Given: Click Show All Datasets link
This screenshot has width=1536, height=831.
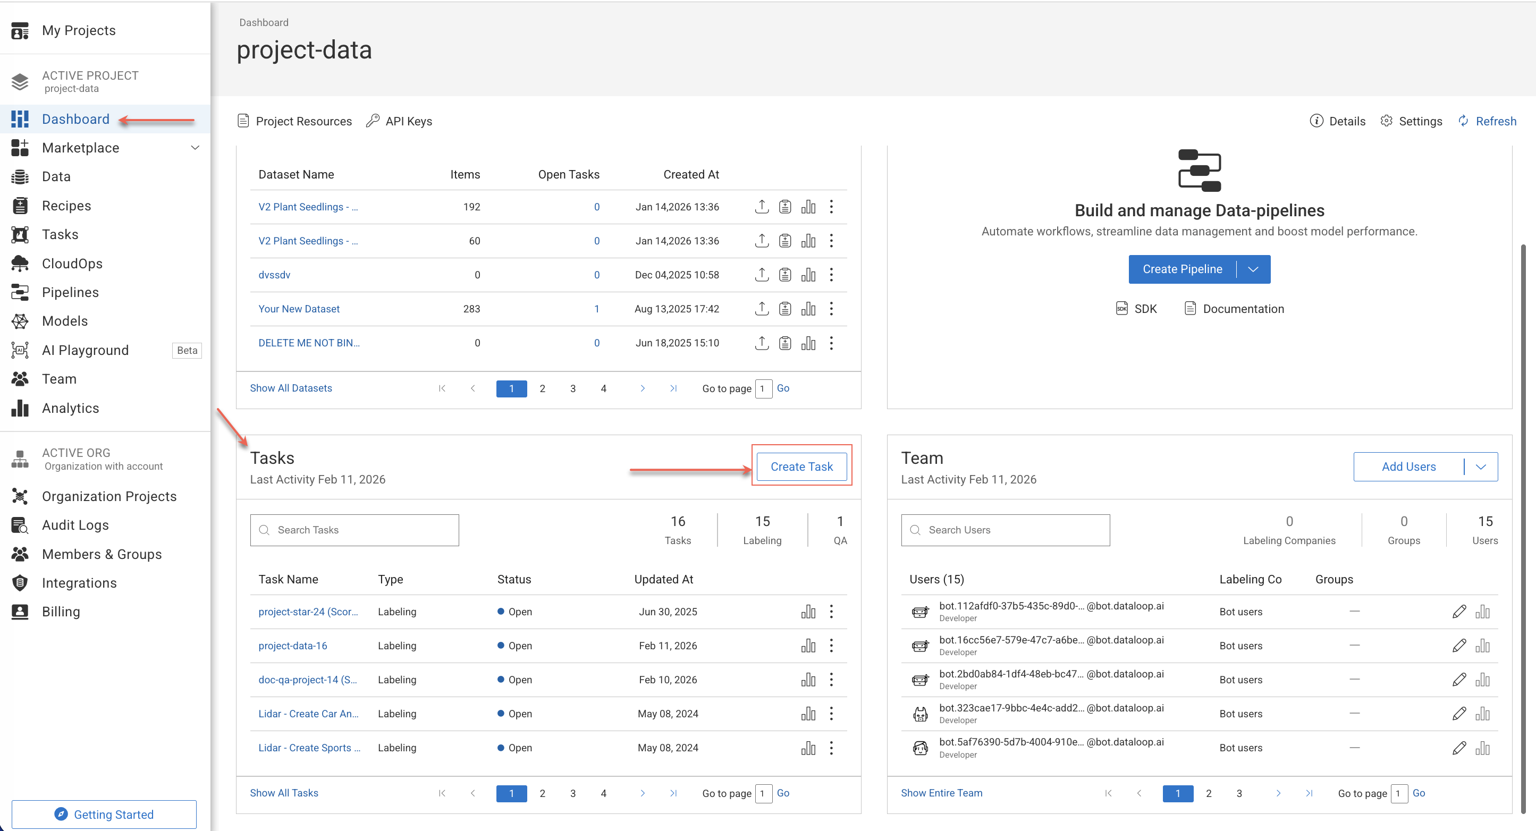Looking at the screenshot, I should [290, 388].
